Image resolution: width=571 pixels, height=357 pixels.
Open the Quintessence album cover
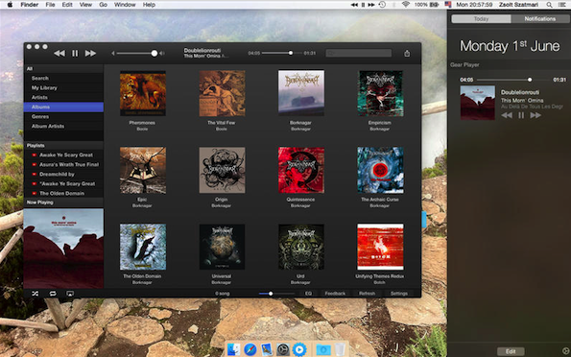coord(301,170)
